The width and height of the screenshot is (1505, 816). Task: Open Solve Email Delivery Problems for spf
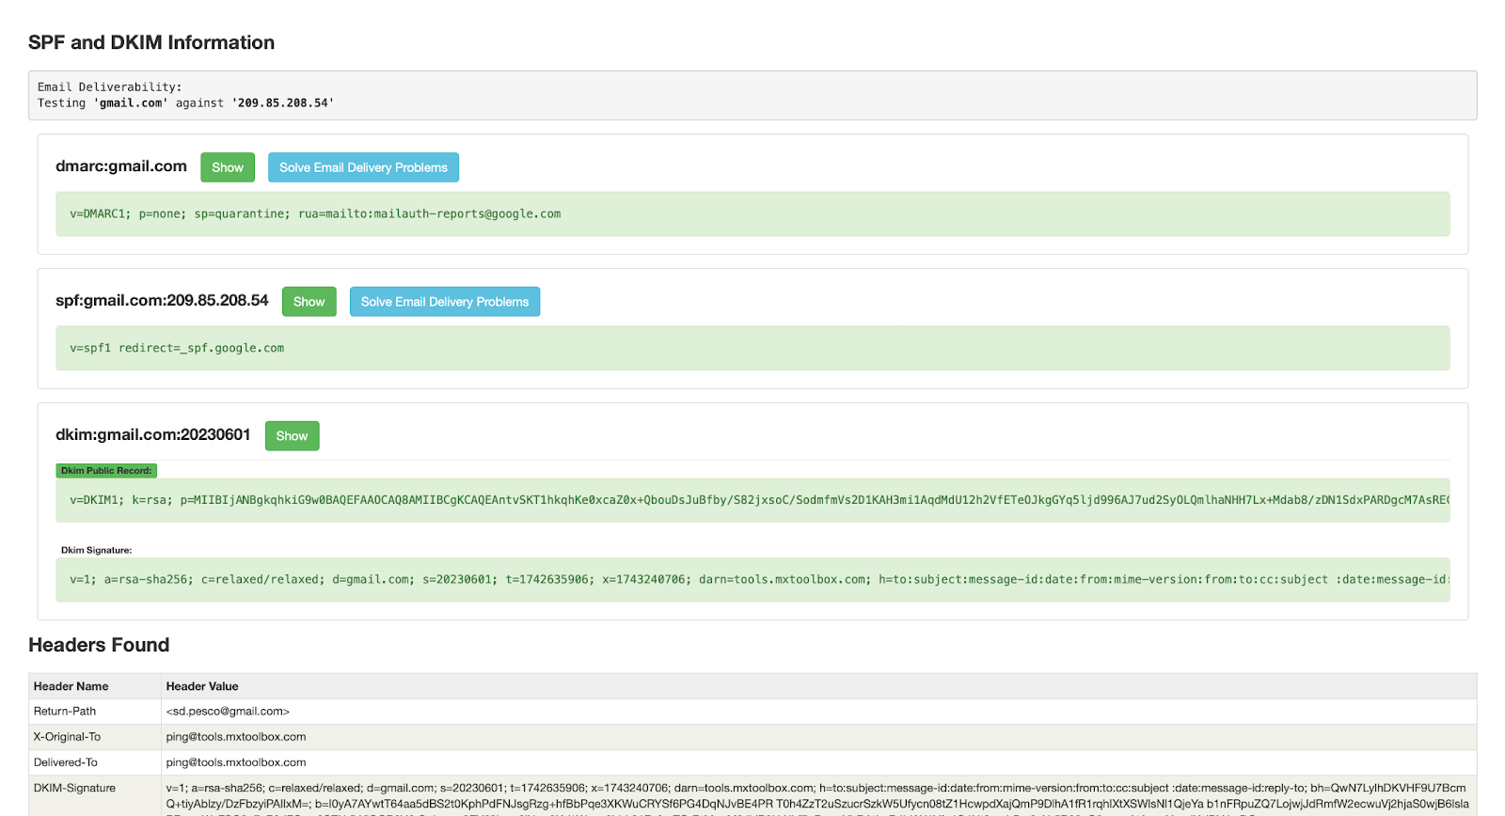[x=445, y=302]
